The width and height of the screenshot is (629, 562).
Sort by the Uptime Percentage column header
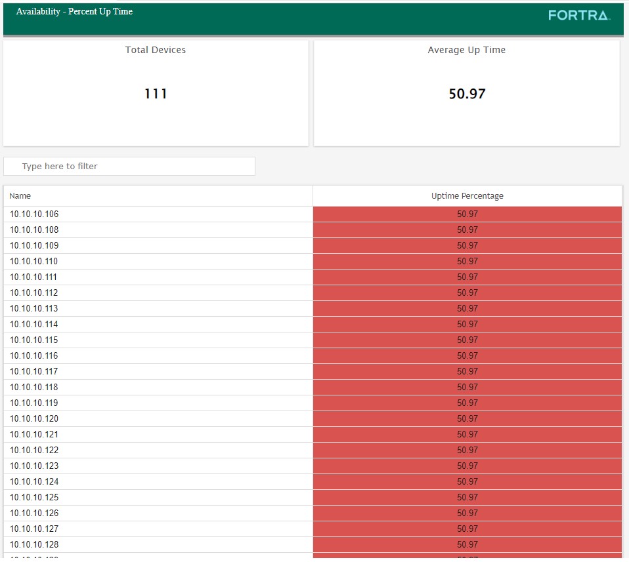(467, 196)
